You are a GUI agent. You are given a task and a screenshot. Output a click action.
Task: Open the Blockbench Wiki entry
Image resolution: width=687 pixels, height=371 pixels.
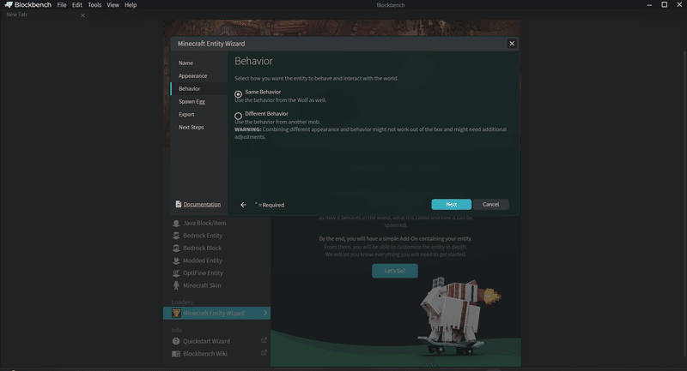[x=217, y=354]
